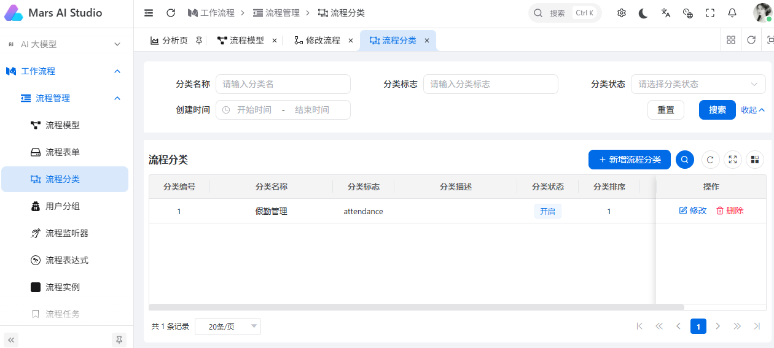
Task: Click the Mars AI Studio logo
Action: coord(14,13)
